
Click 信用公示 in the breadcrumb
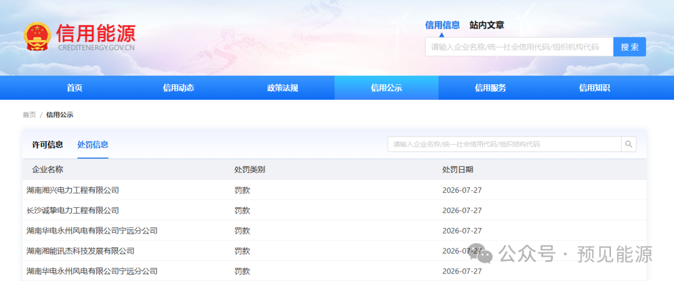(x=60, y=115)
